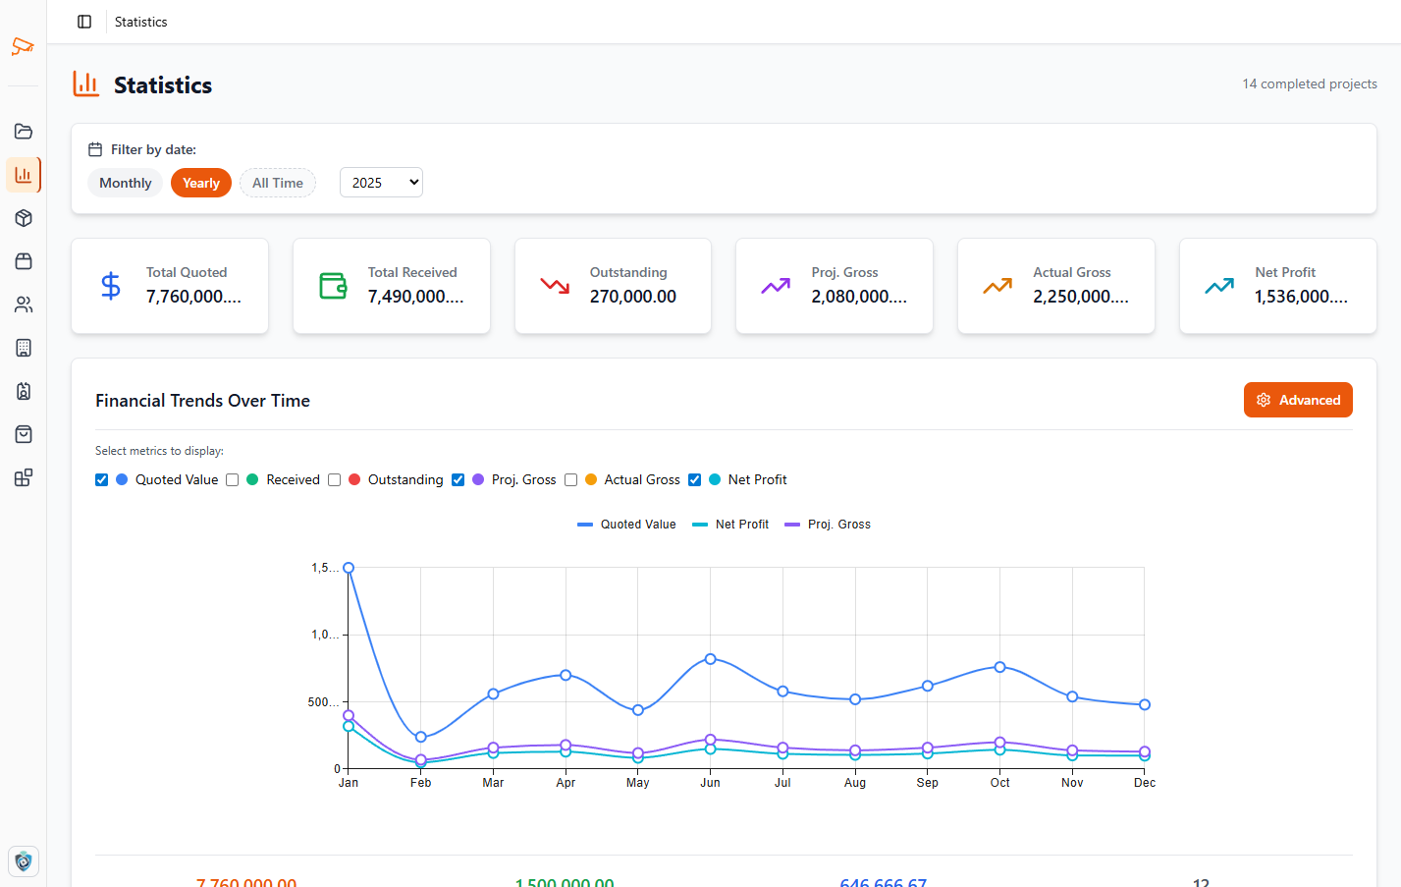1401x887 pixels.
Task: Open the building sidebar icon
Action: [24, 348]
